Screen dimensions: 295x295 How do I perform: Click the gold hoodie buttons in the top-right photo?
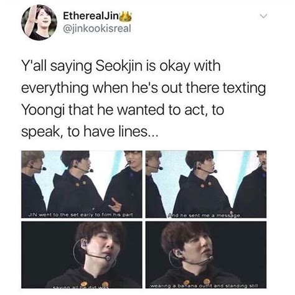click(x=205, y=184)
